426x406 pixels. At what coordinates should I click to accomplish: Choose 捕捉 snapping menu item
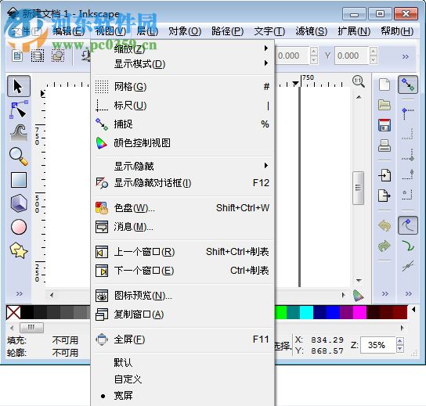point(182,124)
